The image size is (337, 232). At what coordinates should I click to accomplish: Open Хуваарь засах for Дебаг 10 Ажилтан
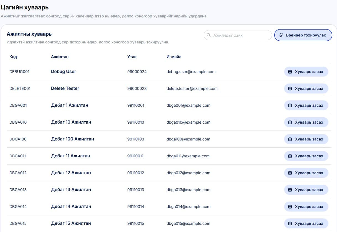(x=306, y=122)
